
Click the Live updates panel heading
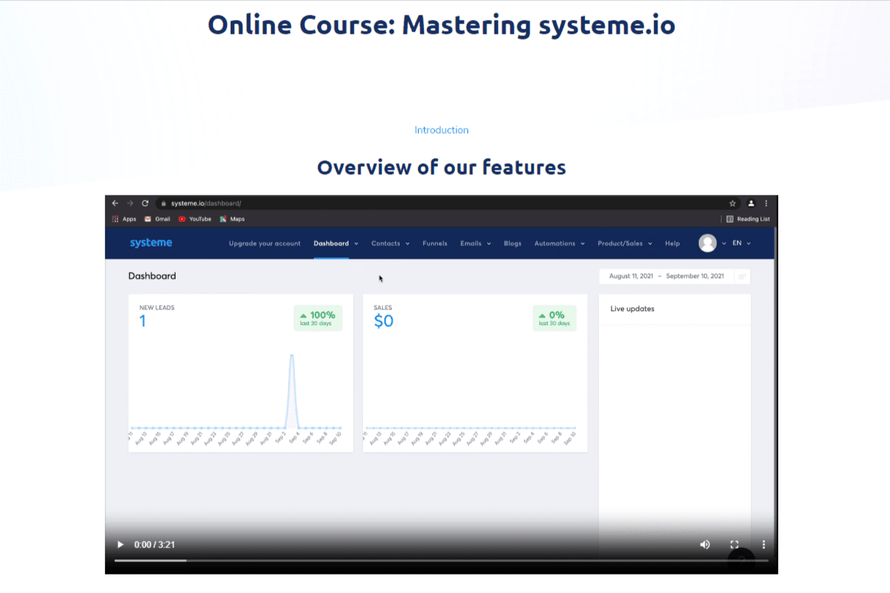pyautogui.click(x=632, y=309)
